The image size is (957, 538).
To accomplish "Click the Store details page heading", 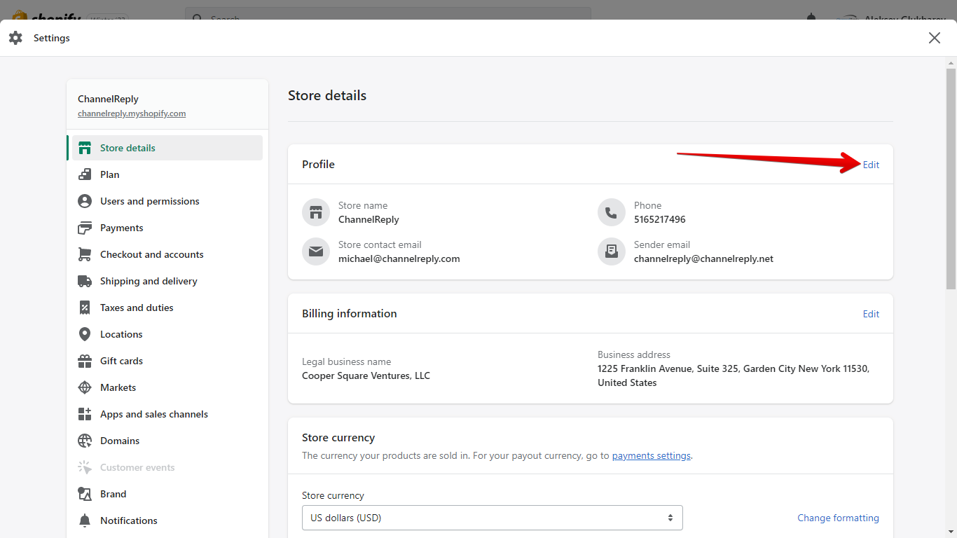I will click(327, 95).
